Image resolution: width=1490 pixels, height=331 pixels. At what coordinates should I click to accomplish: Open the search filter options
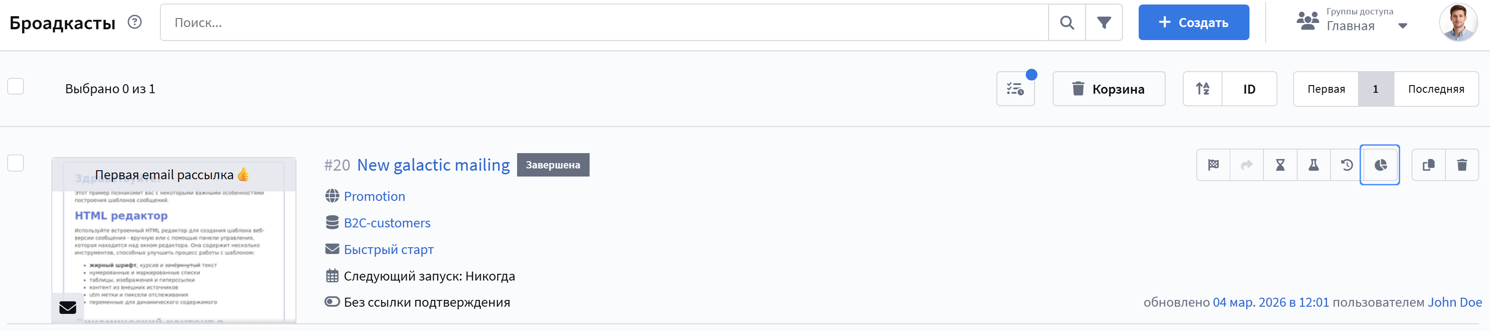click(x=1104, y=23)
